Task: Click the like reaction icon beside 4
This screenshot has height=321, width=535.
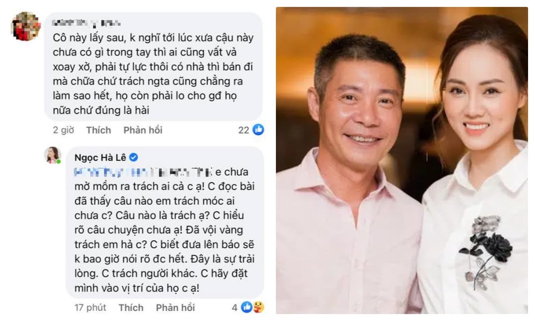Action: point(247,307)
